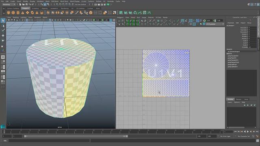Toggle viewport grid display icon
Screen dimensions: 260x146
(x=26, y=20)
